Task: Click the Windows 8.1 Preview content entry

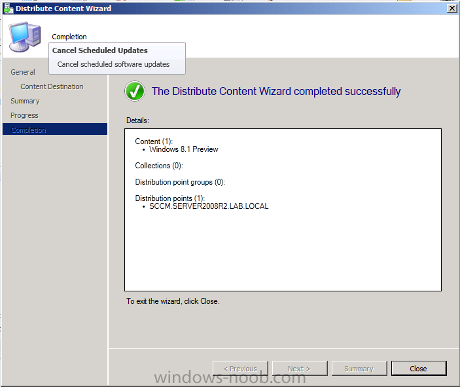Action: coord(183,149)
